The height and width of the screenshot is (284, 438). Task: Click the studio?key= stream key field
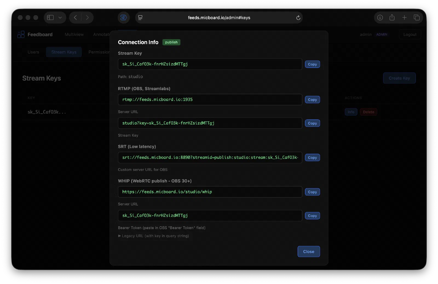click(210, 123)
